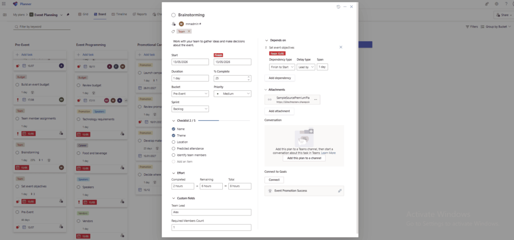Click the assign people icon in the dialog
The width and height of the screenshot is (514, 240).
173,24
